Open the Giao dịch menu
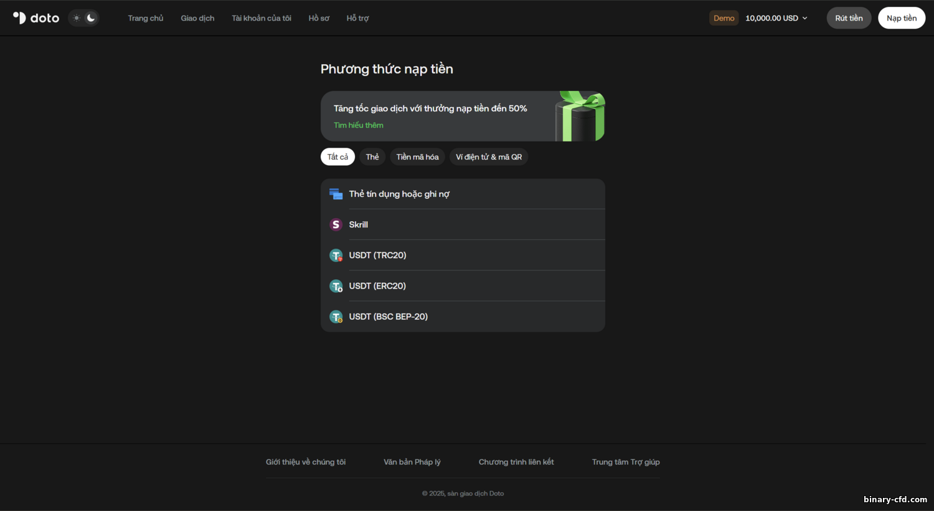The width and height of the screenshot is (934, 511). click(x=197, y=18)
